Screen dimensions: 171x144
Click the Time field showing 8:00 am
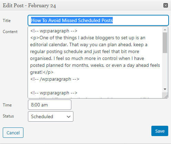click(50, 105)
